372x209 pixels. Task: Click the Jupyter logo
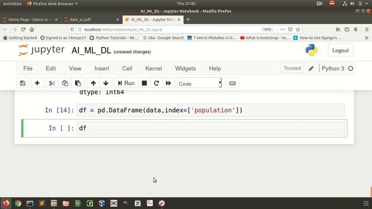tap(41, 50)
